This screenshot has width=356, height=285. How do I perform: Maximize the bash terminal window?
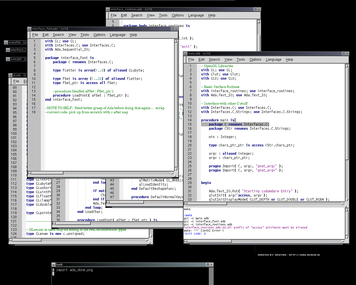pyautogui.click(x=208, y=264)
